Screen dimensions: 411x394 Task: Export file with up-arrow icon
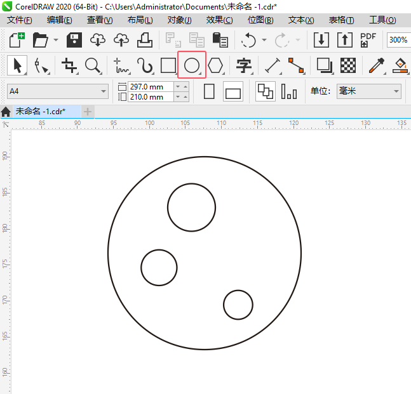[345, 40]
